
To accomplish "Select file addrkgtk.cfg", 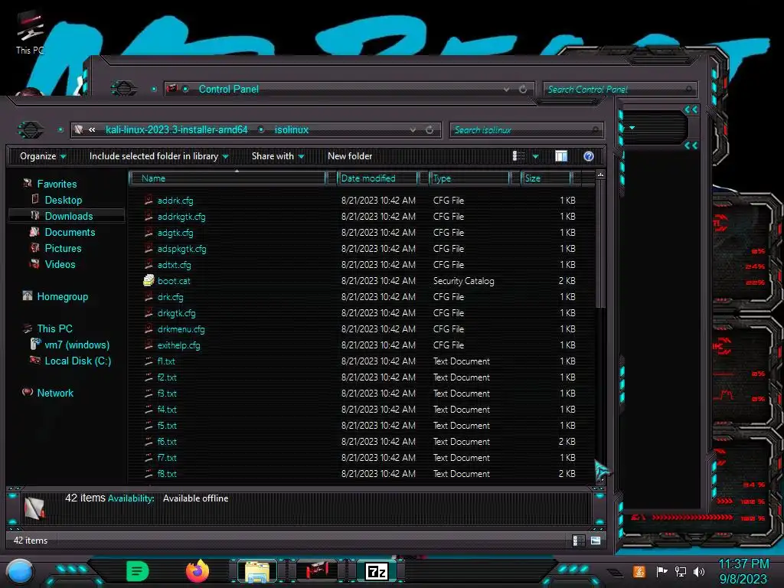I will coord(181,217).
